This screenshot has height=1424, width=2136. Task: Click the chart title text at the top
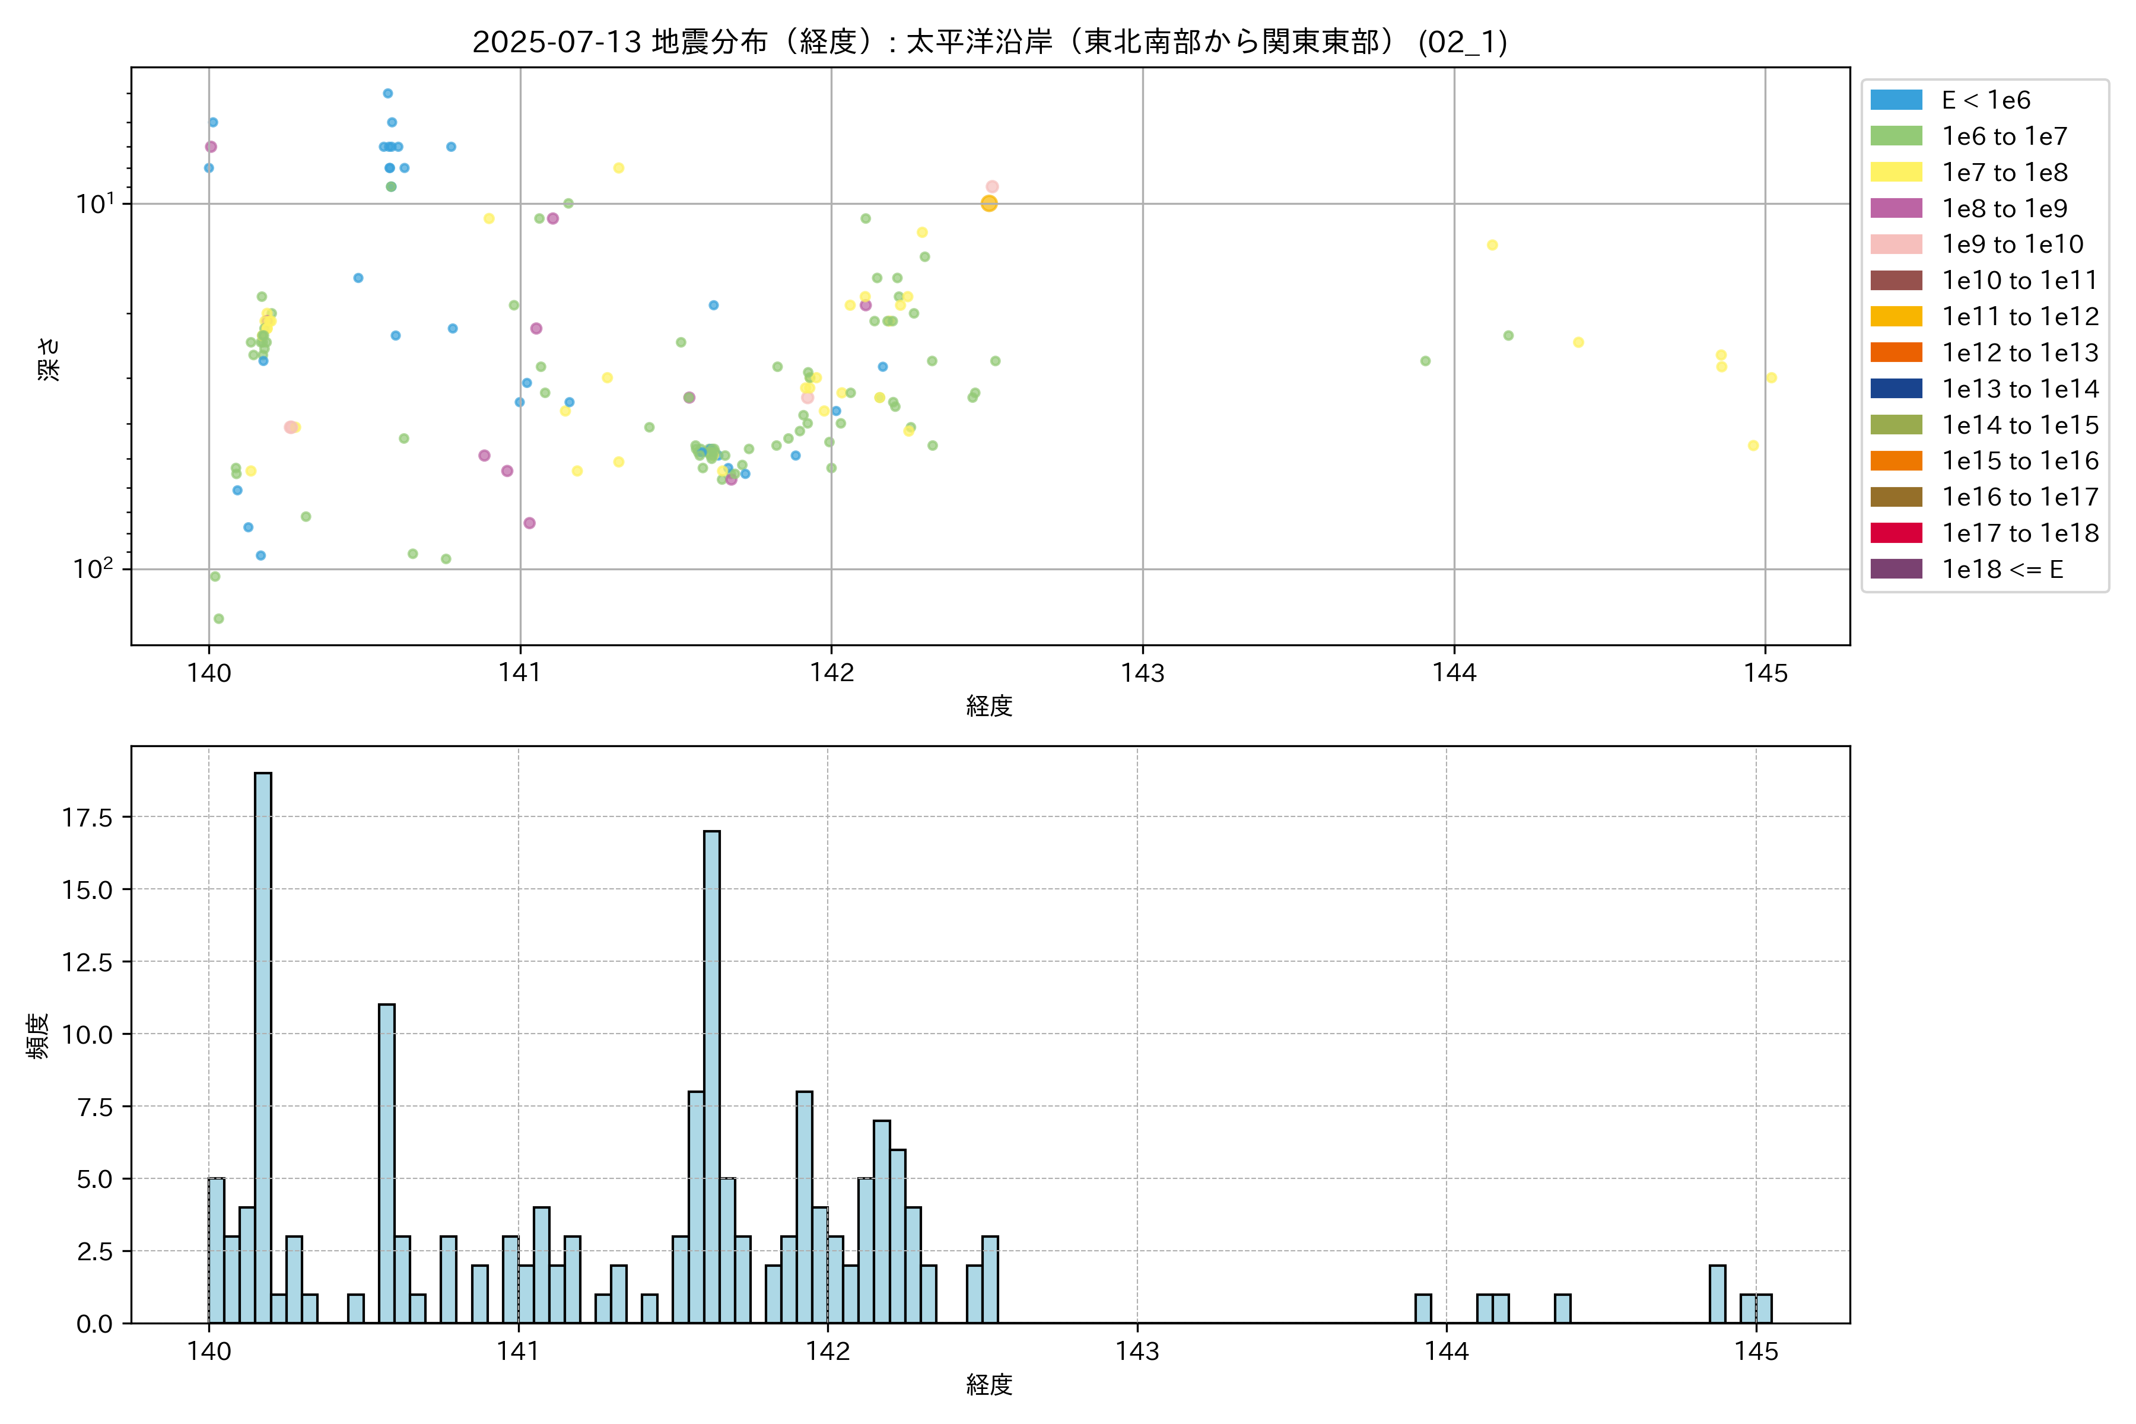tap(990, 42)
